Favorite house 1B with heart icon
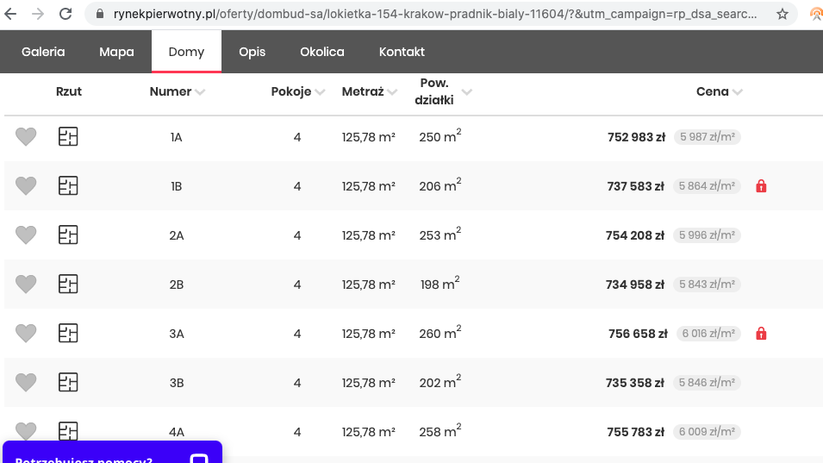 [26, 186]
